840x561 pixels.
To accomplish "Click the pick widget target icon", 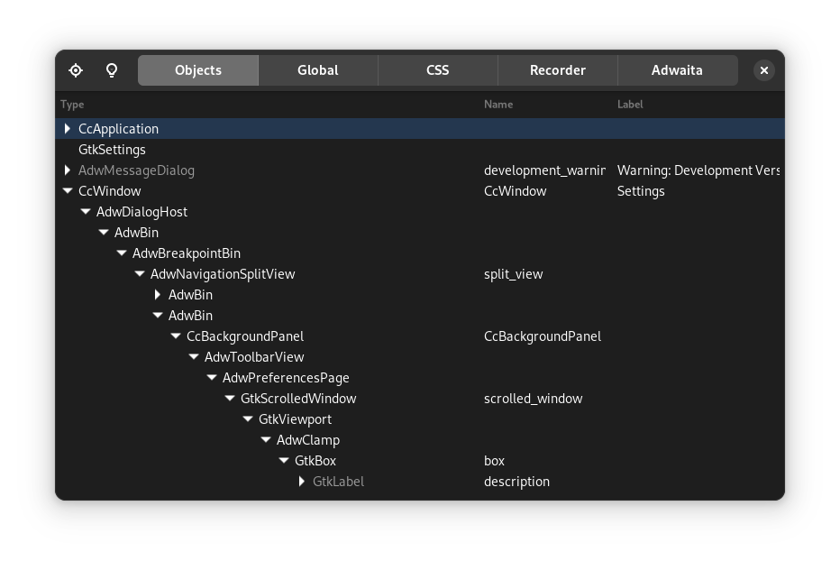I will click(76, 70).
